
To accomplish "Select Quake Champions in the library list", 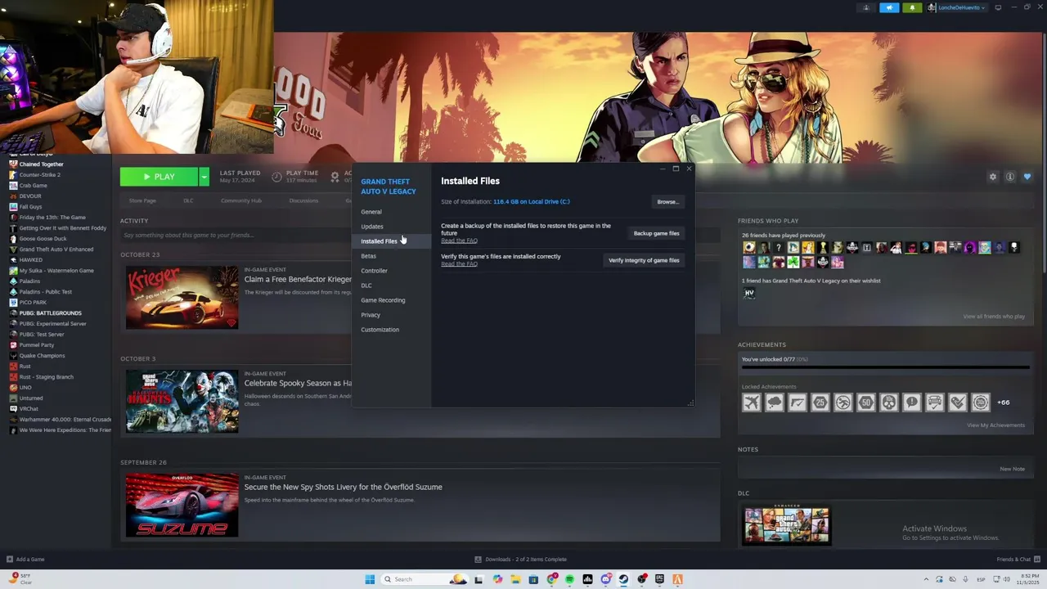I will 42,356.
